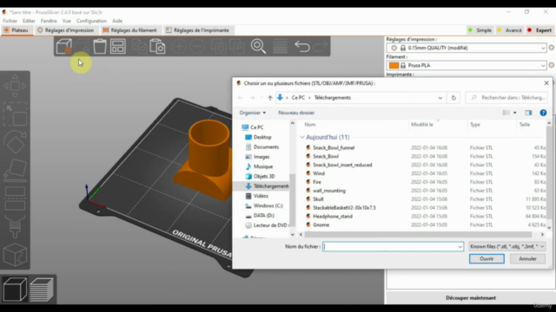
Task: Select Objets 3D in navigation tree
Action: pos(260,176)
